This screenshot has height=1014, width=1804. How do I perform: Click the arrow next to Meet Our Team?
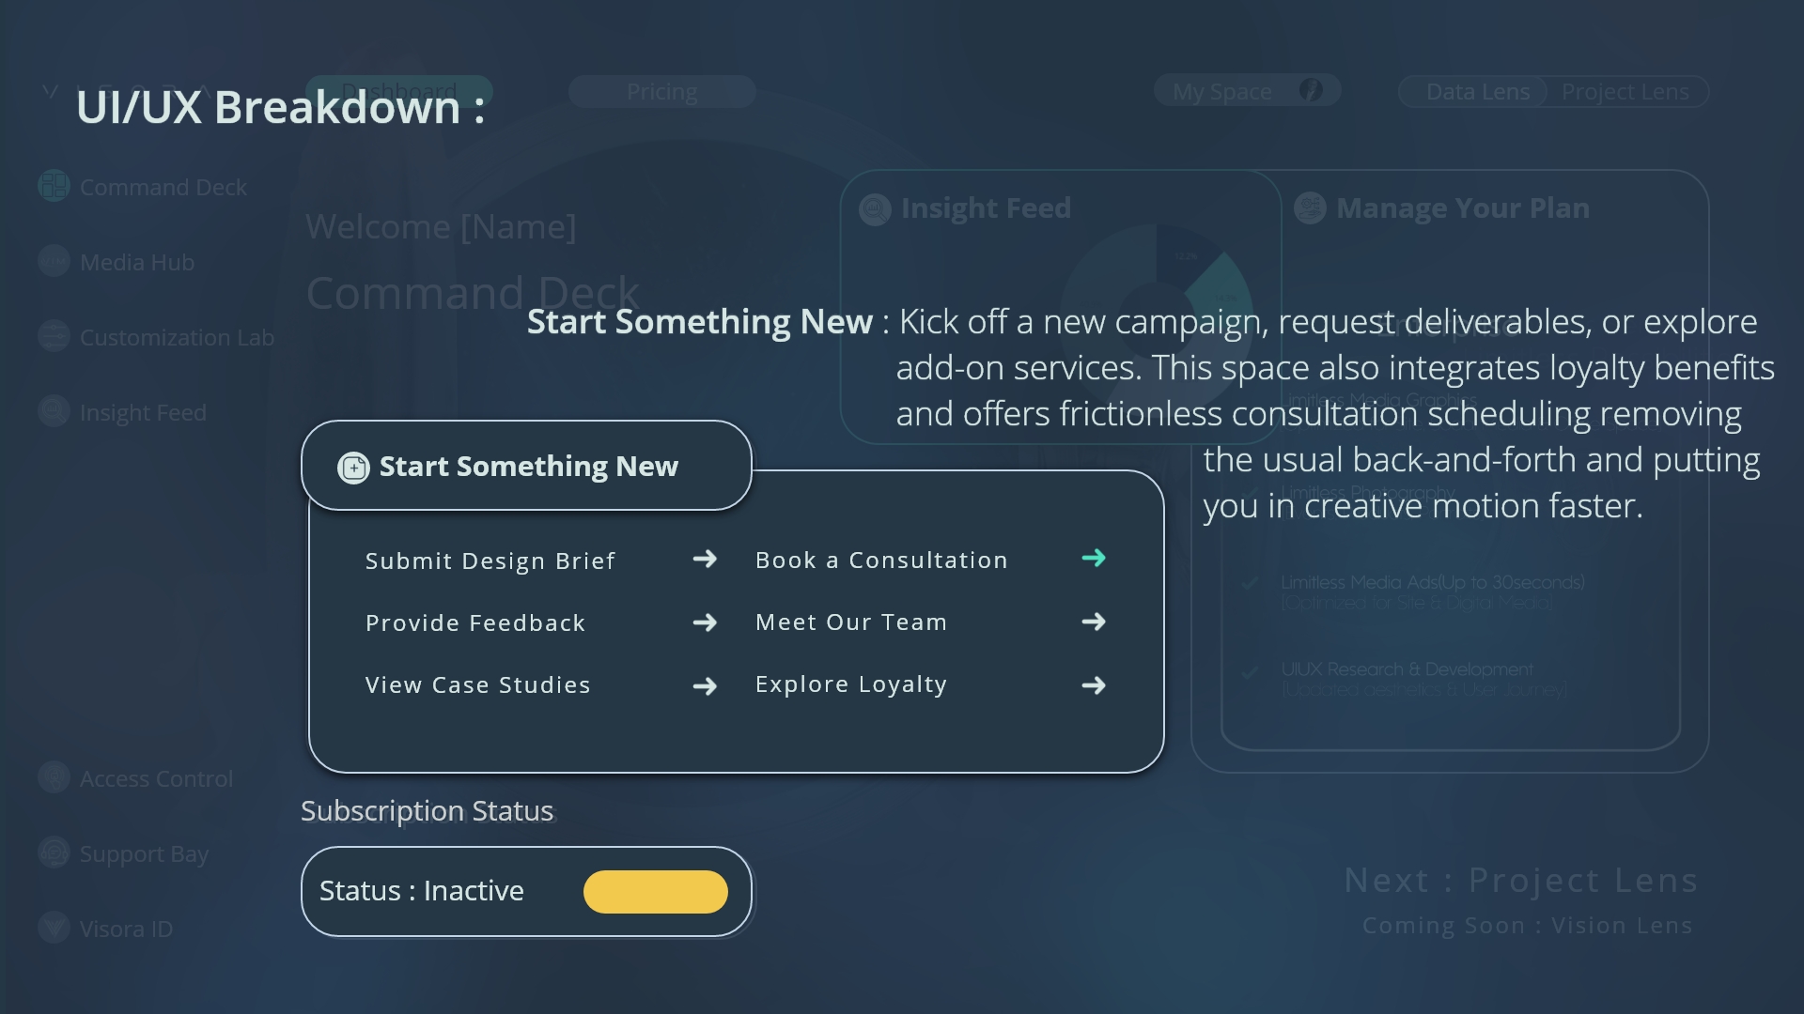tap(1094, 622)
